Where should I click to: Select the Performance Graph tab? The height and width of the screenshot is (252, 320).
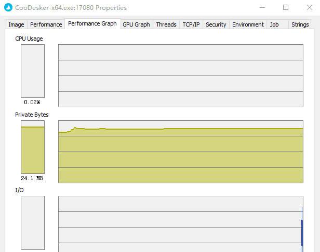[92, 24]
